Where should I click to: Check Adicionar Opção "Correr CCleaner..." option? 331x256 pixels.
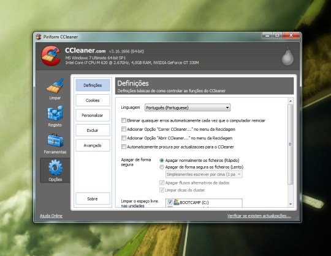pos(124,129)
